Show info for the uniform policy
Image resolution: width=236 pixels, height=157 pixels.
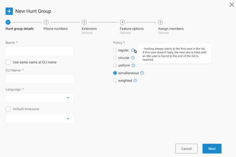(x=133, y=65)
